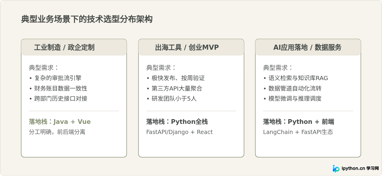Click the title '典型业务场景下的技术选型分布架构'
Image resolution: width=382 pixels, height=176 pixels.
(87, 19)
